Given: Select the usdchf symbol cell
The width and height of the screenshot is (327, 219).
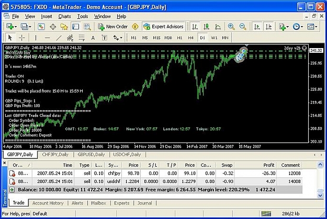Looking at the screenshot, I should pyautogui.click(x=114, y=181).
